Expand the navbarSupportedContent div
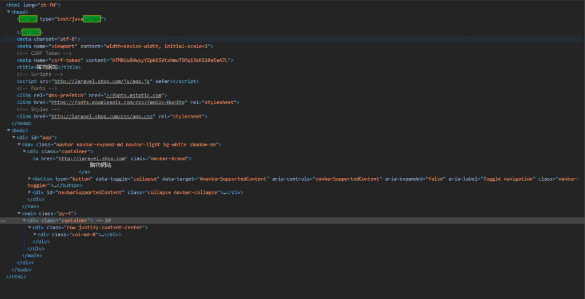This screenshot has height=299, width=585. (x=30, y=192)
